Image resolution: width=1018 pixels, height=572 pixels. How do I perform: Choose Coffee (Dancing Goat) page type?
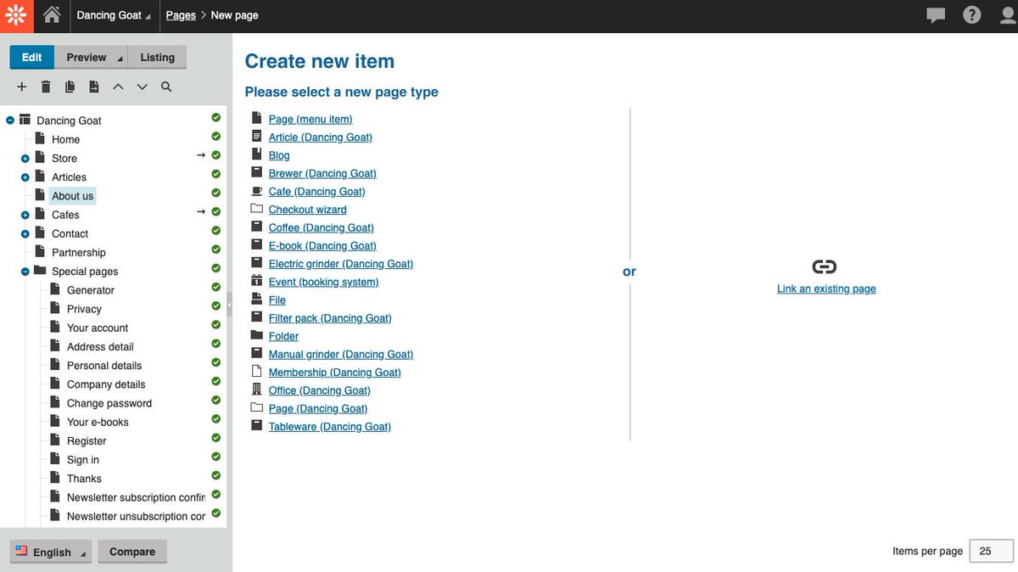click(322, 227)
